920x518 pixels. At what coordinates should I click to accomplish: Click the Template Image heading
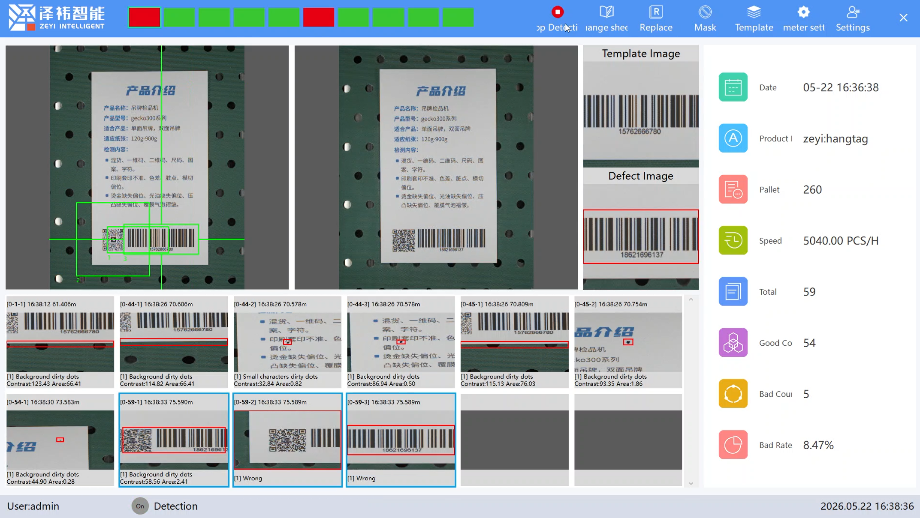(641, 54)
